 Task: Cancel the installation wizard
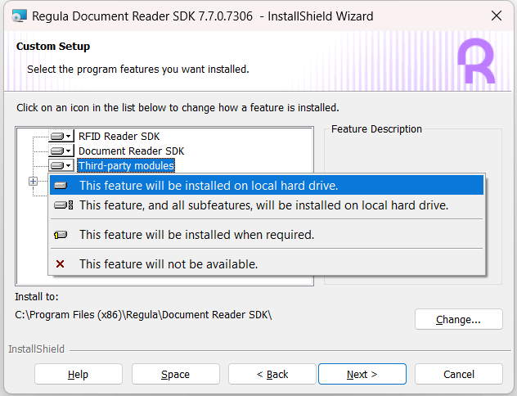[x=459, y=374]
